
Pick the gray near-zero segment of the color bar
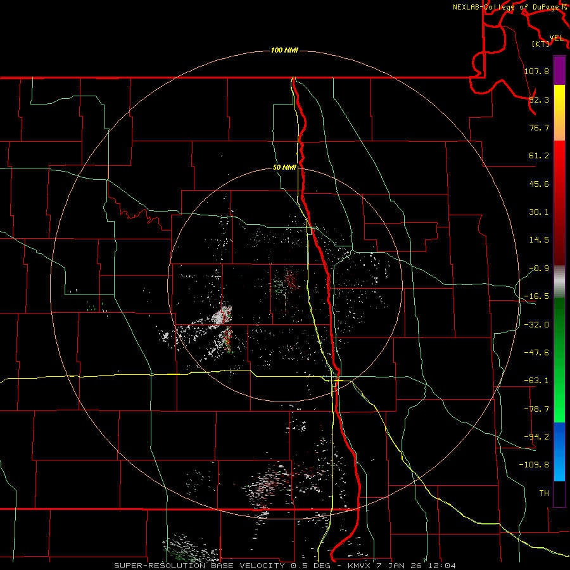pyautogui.click(x=559, y=282)
